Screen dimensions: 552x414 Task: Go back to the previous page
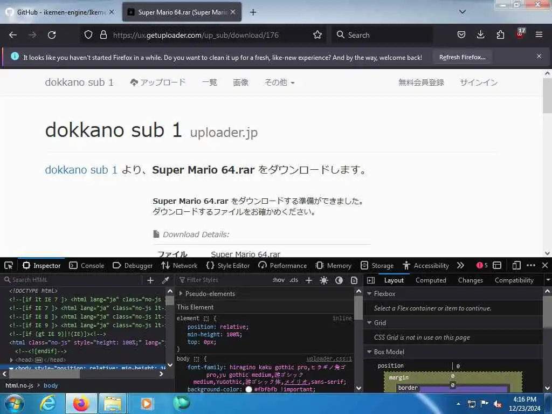click(x=13, y=35)
